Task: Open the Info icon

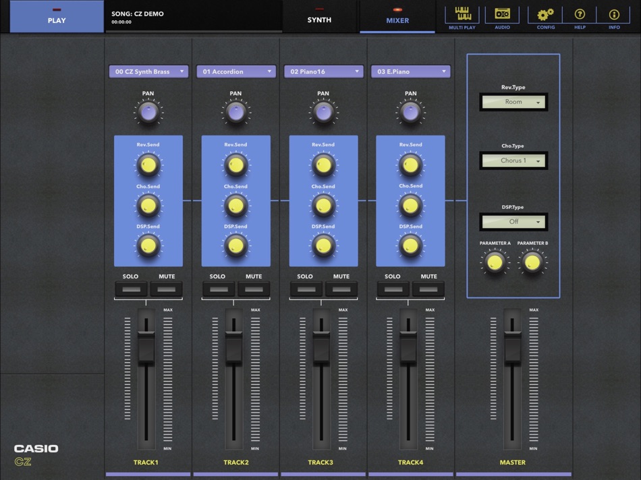Action: 614,16
